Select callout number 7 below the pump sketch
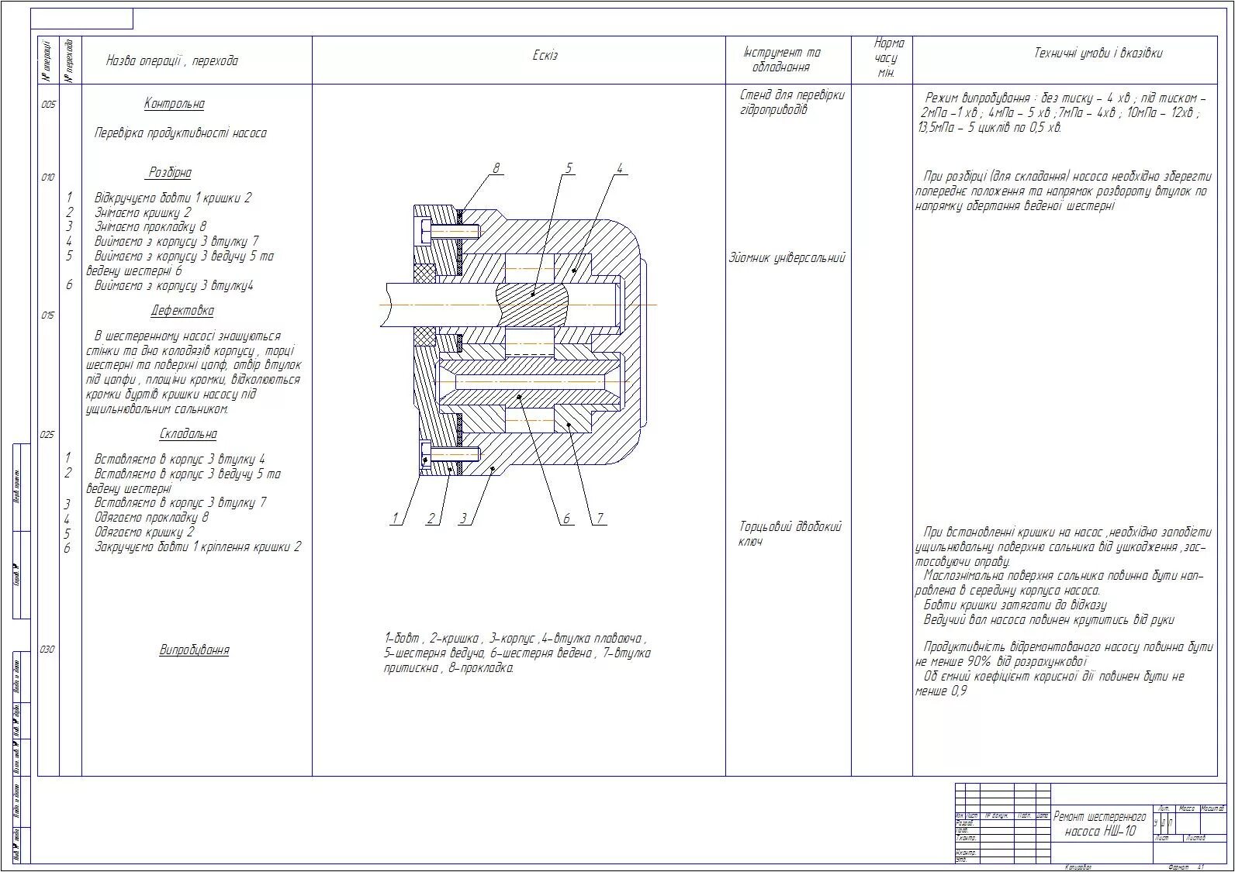 [600, 519]
